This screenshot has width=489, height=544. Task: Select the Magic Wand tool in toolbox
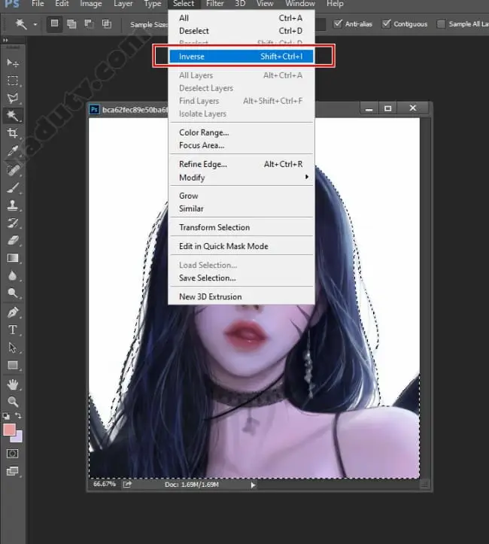pos(13,116)
